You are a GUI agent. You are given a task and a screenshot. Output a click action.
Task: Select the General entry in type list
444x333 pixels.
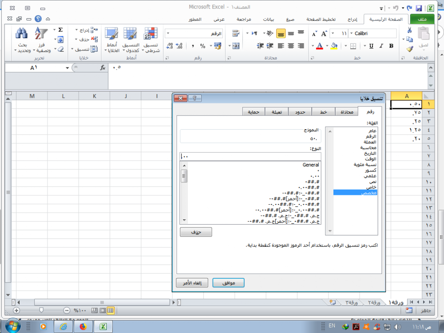click(x=311, y=165)
